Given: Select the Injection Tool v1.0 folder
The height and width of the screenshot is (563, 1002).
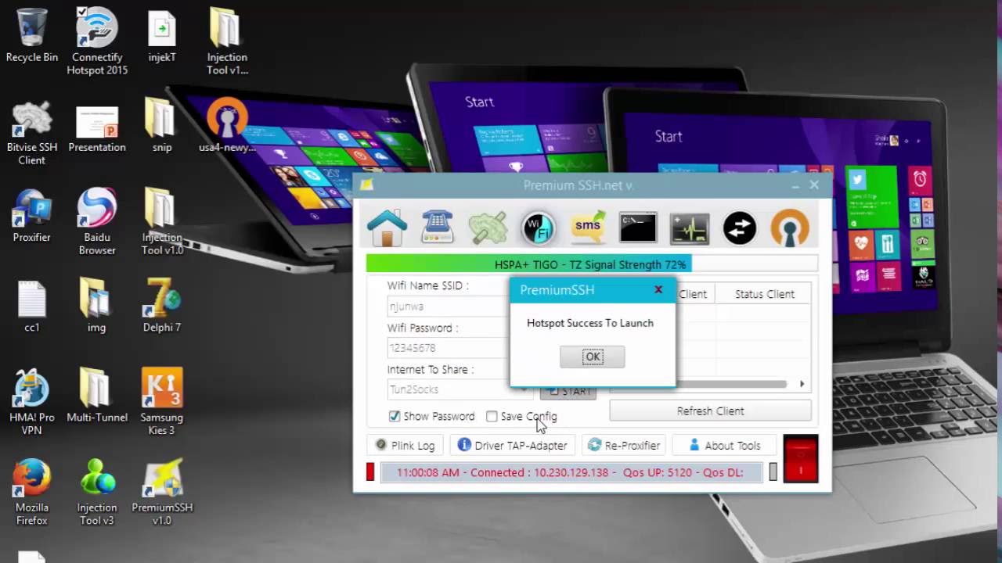Looking at the screenshot, I should click(x=162, y=221).
